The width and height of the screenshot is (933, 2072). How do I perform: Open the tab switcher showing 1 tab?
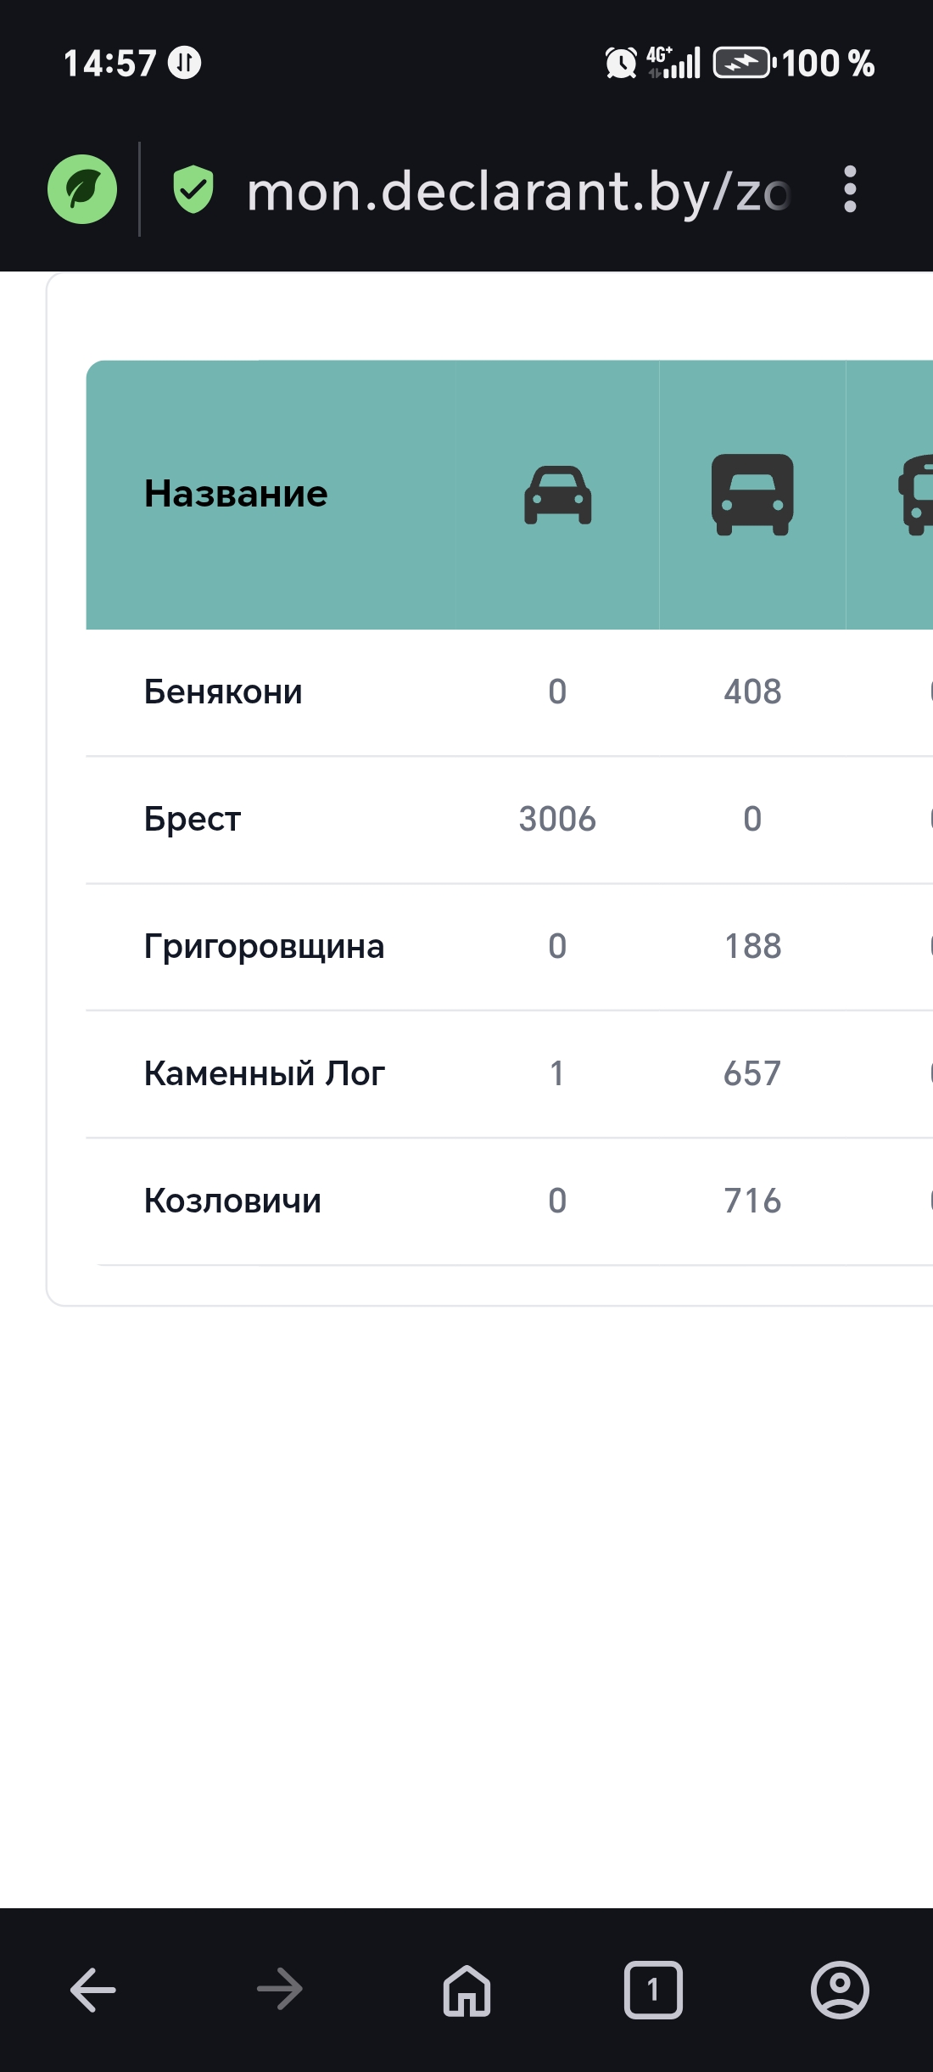coord(653,1989)
